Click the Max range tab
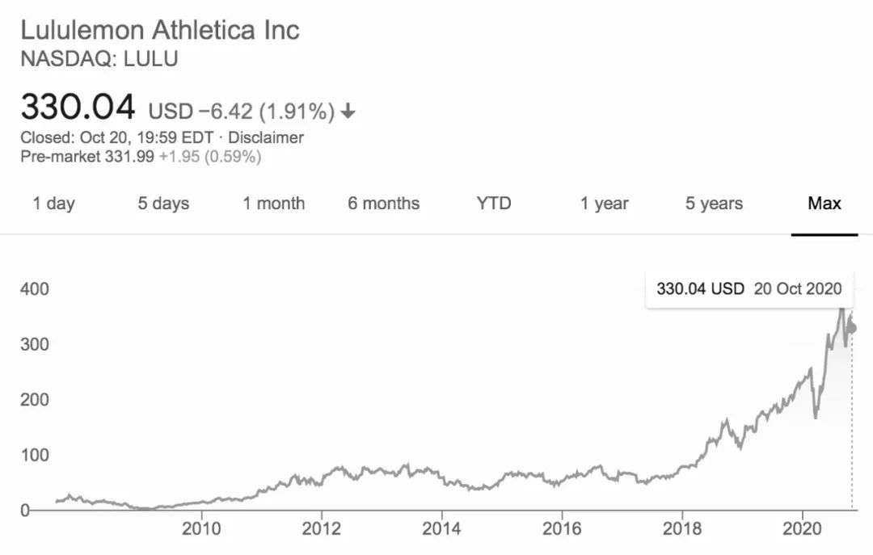873x555 pixels. coord(824,204)
